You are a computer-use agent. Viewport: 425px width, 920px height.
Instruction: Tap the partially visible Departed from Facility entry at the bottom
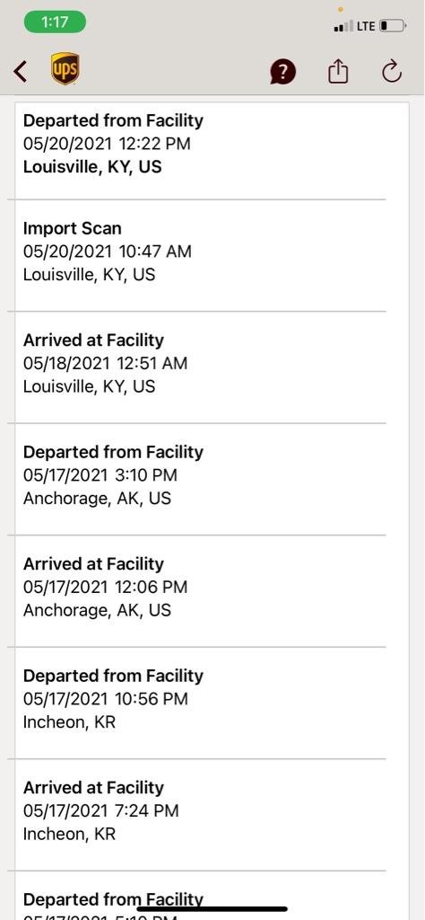(200, 896)
